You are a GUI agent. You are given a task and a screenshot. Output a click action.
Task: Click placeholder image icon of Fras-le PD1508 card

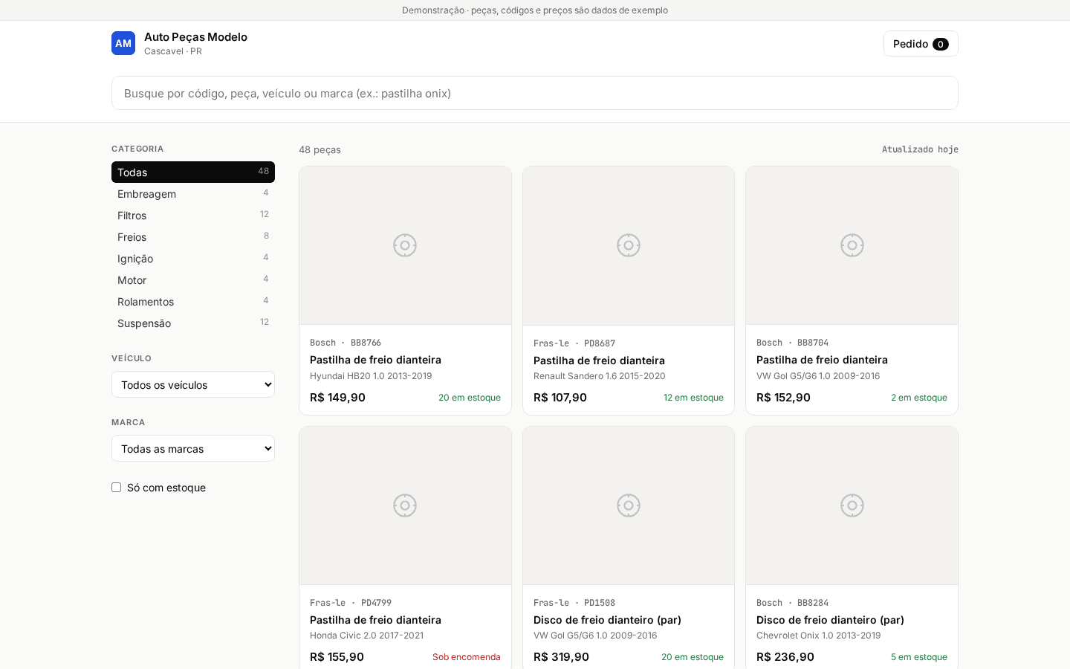tap(629, 505)
